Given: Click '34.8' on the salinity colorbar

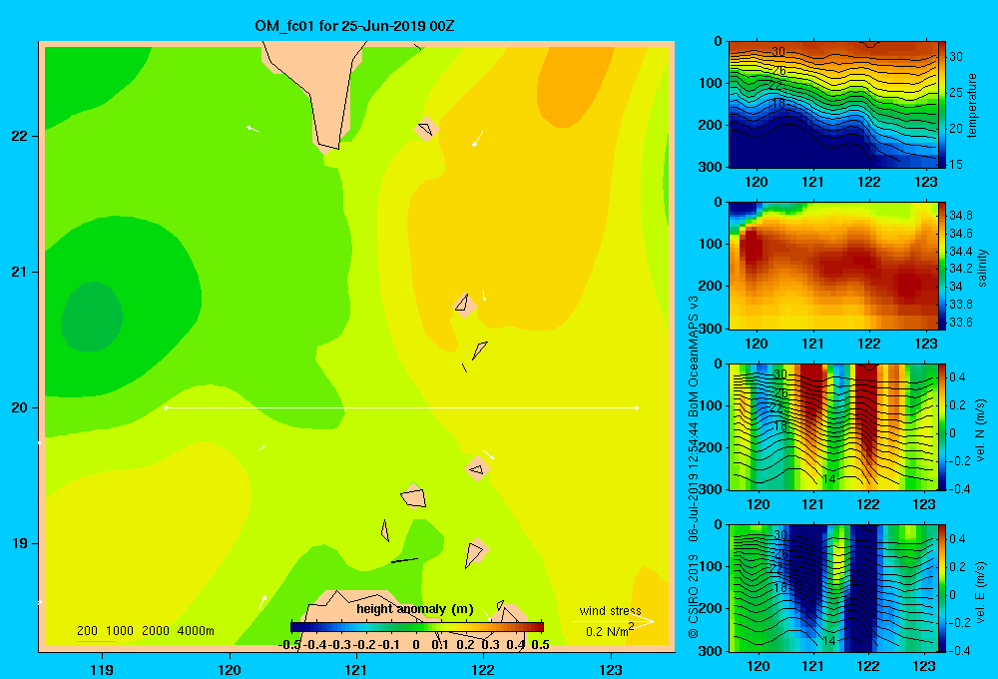Looking at the screenshot, I should (x=961, y=216).
